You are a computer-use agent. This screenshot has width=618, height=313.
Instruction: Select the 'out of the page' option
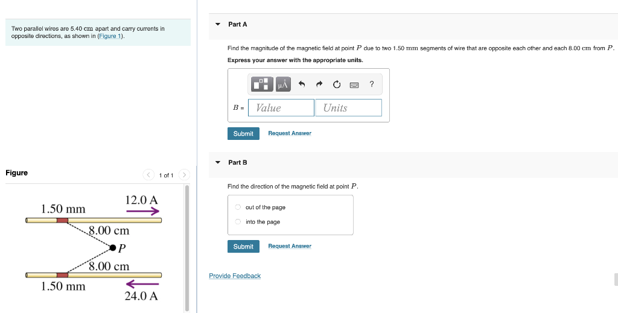pos(238,207)
